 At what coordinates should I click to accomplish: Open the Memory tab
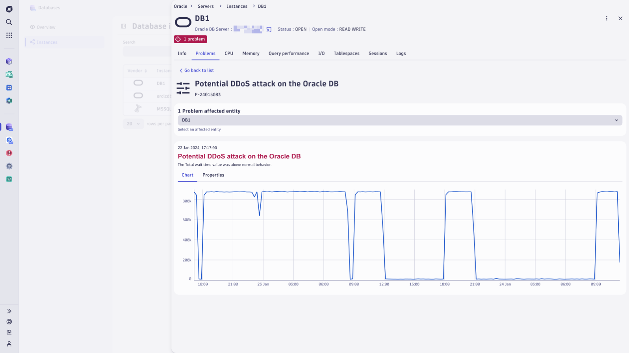[251, 53]
